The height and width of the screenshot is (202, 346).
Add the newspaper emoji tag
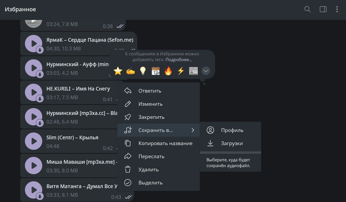click(193, 71)
